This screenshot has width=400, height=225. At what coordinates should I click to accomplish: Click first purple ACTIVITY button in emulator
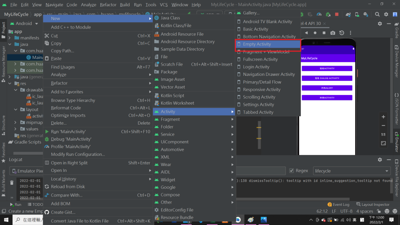tap(327, 68)
